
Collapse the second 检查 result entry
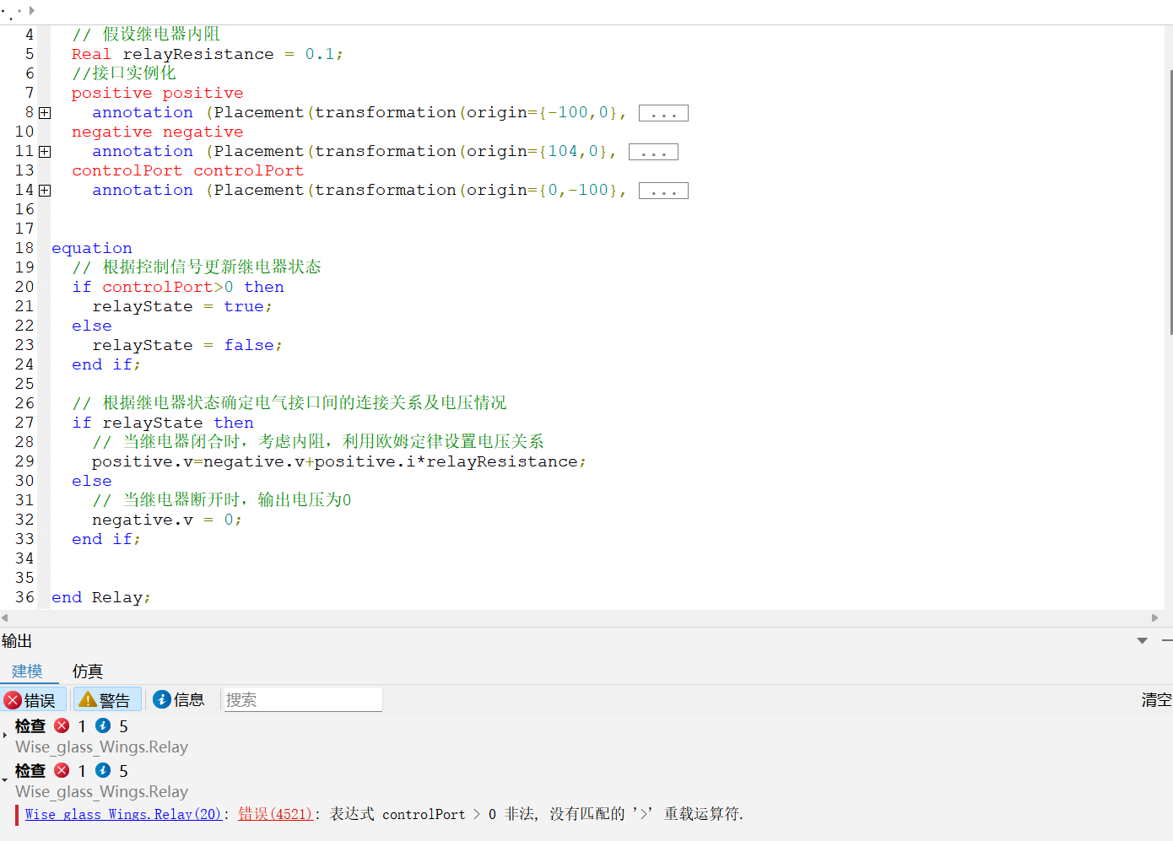click(x=5, y=779)
